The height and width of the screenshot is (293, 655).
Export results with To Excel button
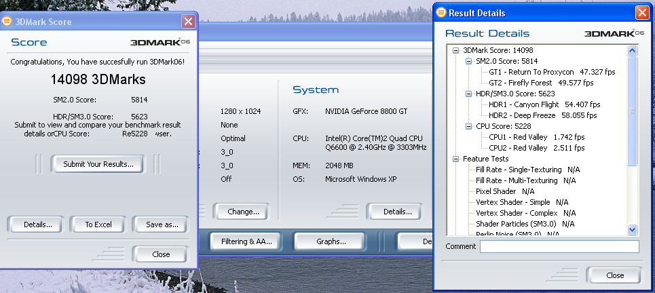[98, 224]
